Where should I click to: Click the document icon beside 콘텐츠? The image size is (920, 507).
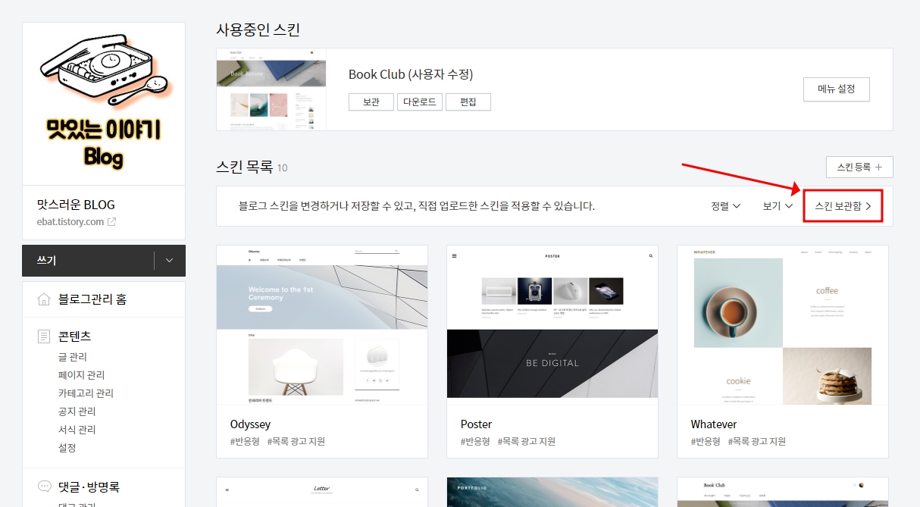[x=45, y=336]
